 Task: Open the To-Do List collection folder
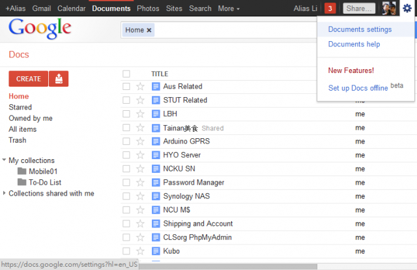pos(39,183)
